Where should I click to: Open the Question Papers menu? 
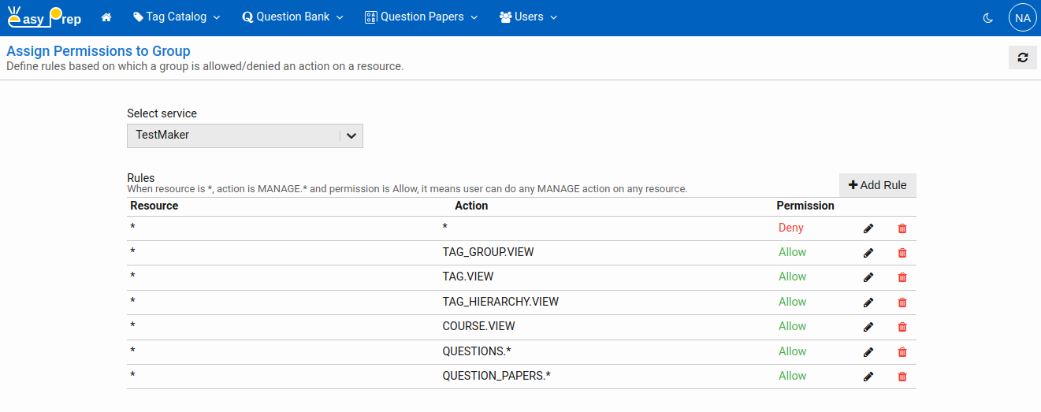[x=421, y=17]
